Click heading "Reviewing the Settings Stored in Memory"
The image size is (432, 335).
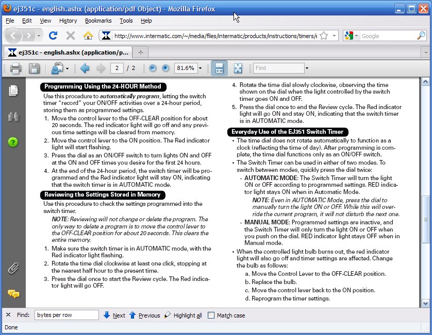[102, 195]
